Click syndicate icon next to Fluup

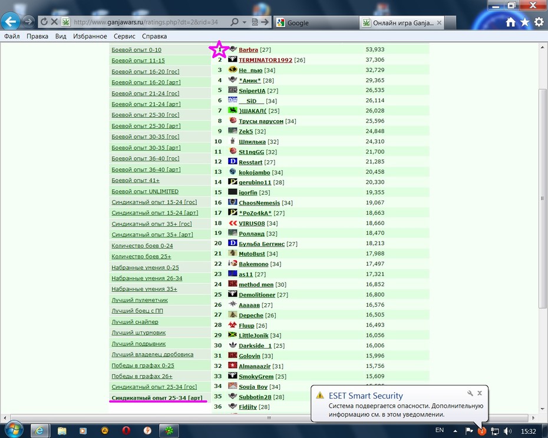point(232,324)
